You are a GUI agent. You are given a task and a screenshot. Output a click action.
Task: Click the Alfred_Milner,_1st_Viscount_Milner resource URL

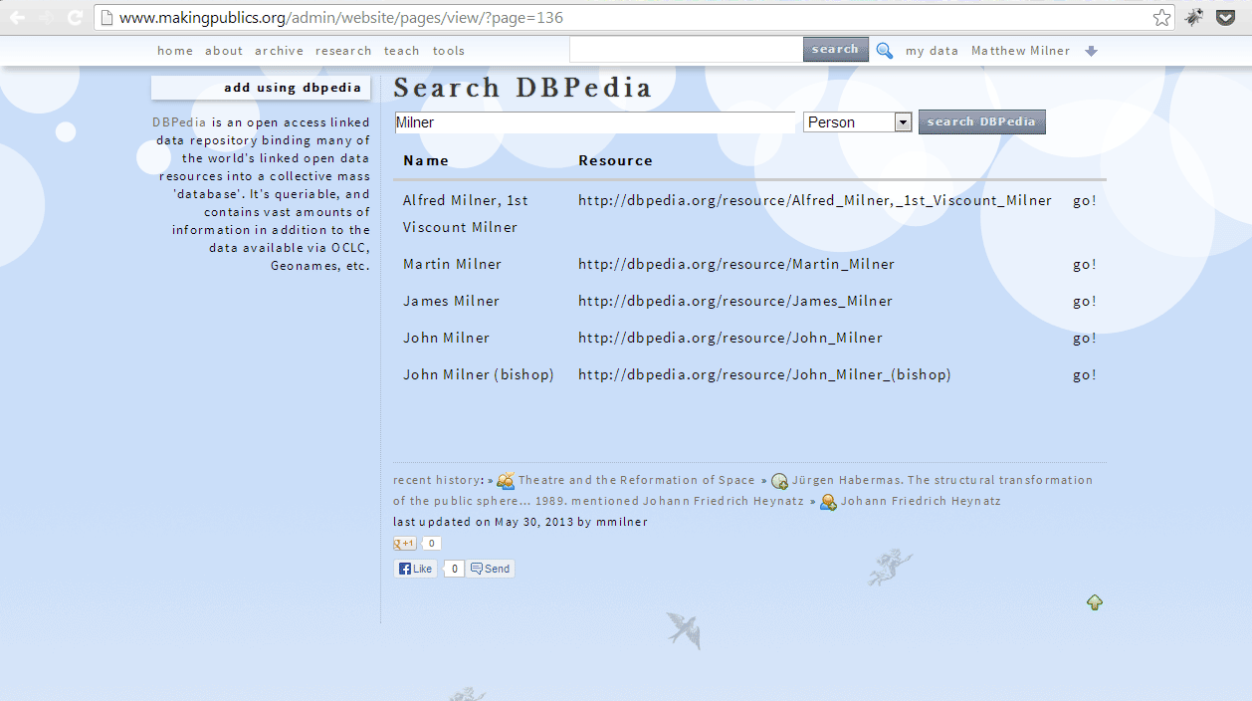point(815,200)
